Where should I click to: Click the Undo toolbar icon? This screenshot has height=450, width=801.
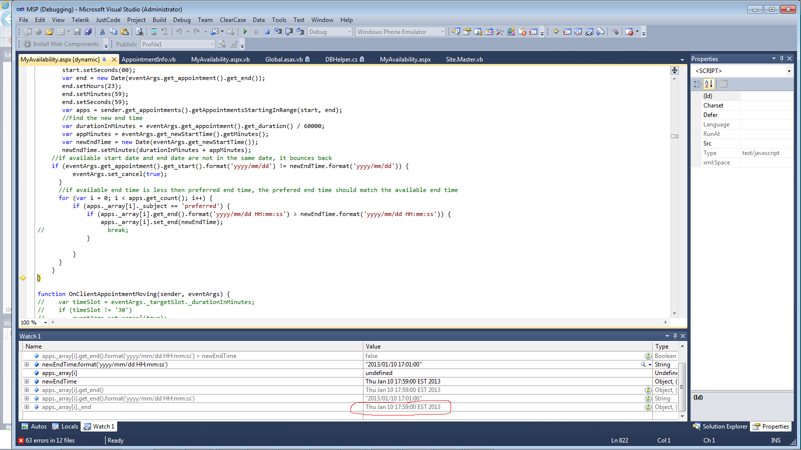(x=179, y=31)
